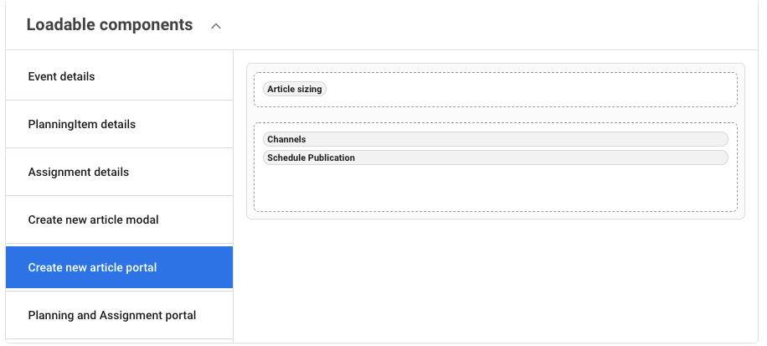767x346 pixels.
Task: Click the gray gap between dashed zones
Action: click(495, 115)
